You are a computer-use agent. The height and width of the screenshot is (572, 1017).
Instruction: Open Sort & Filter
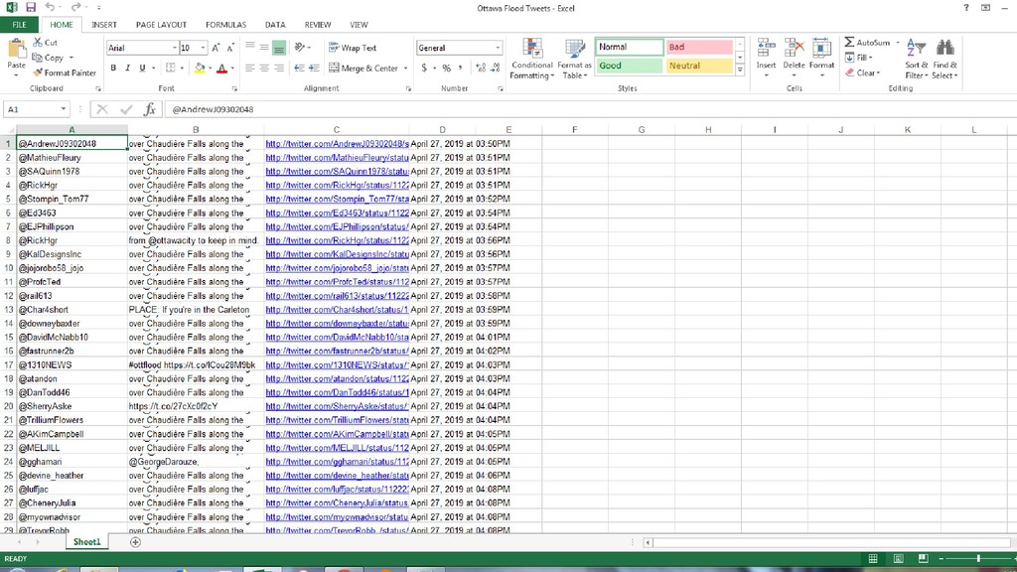click(917, 59)
